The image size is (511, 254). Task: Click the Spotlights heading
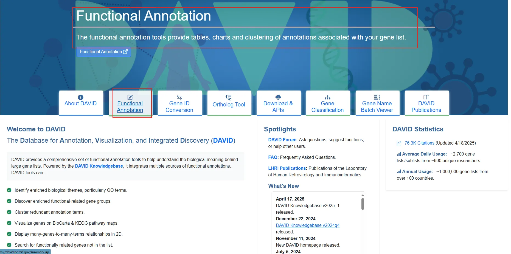[x=280, y=129]
